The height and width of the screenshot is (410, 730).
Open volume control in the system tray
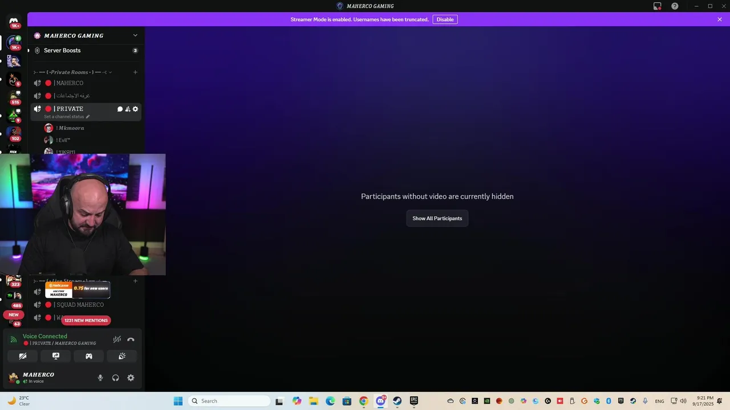point(683,401)
